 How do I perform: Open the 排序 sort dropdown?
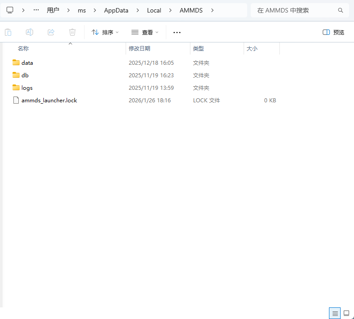(105, 32)
